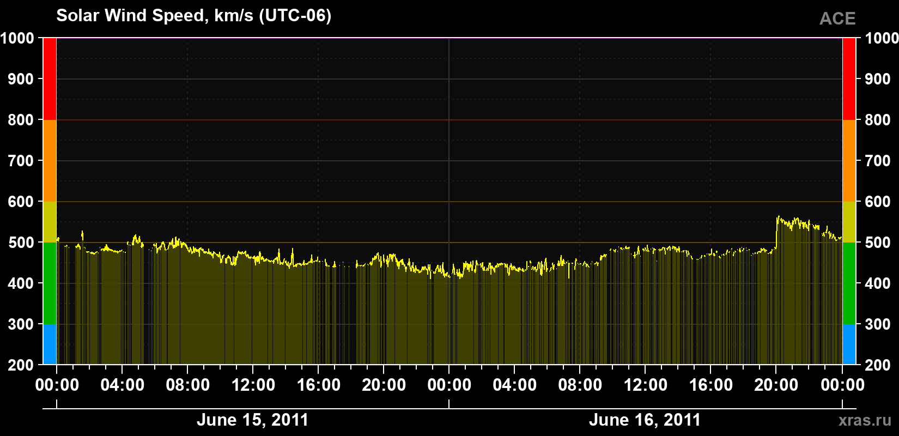Select the yellow-green band on right scale

click(x=849, y=222)
